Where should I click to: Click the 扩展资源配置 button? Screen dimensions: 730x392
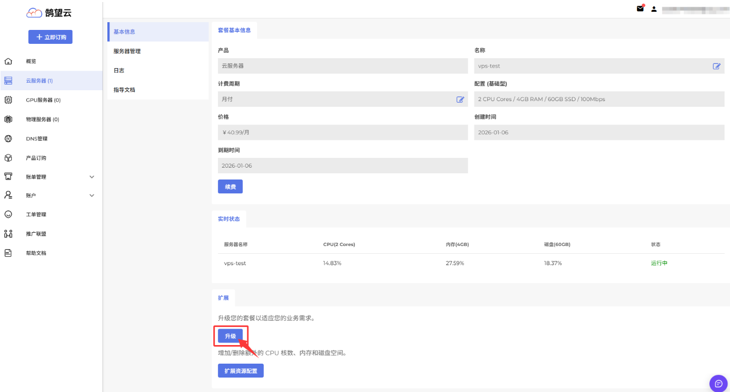[x=241, y=371]
